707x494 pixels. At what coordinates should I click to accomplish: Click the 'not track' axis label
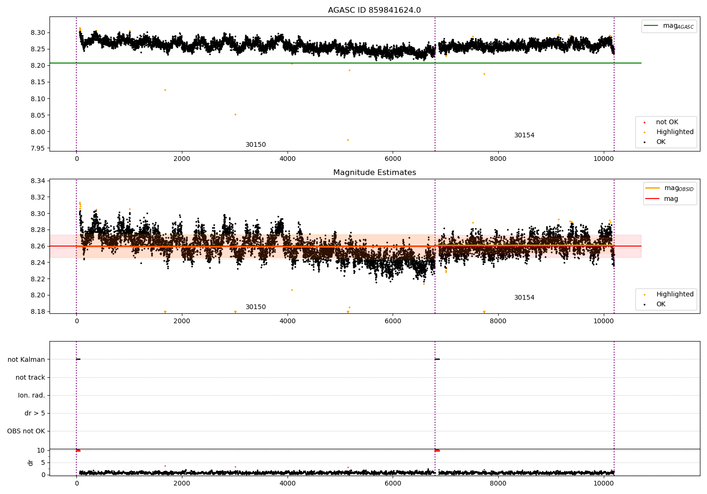click(x=30, y=377)
